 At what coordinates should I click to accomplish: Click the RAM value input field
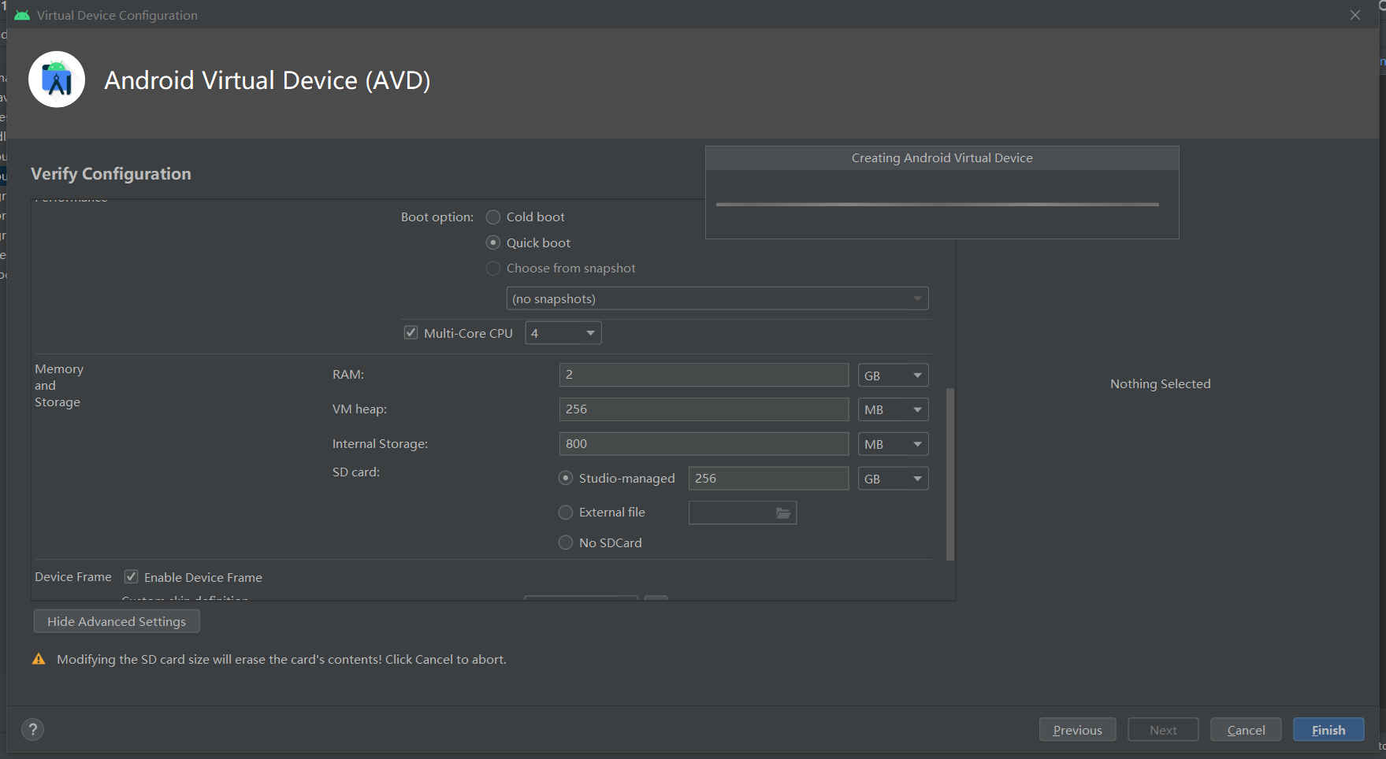(x=704, y=375)
